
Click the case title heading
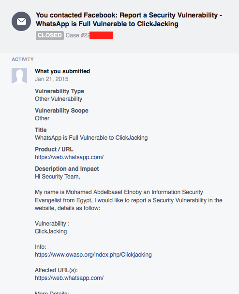coord(129,19)
